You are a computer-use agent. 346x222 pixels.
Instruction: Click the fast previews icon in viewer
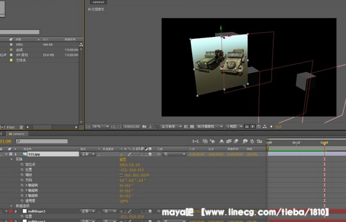click(253, 126)
